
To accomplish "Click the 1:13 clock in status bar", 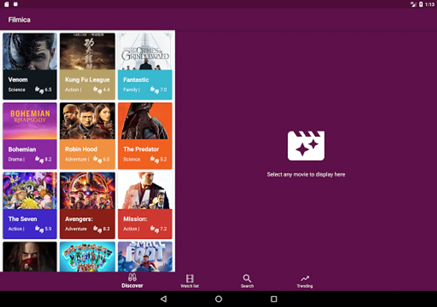I will pos(430,4).
